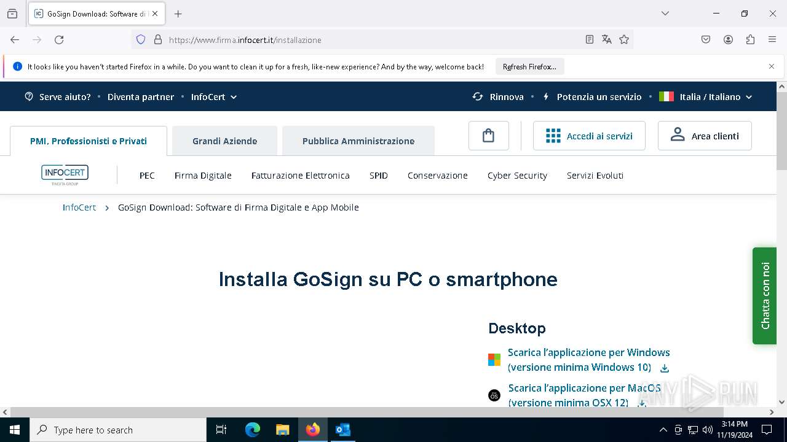The image size is (787, 442).
Task: Click Scarica l'applicazione per MacOS link
Action: point(584,395)
